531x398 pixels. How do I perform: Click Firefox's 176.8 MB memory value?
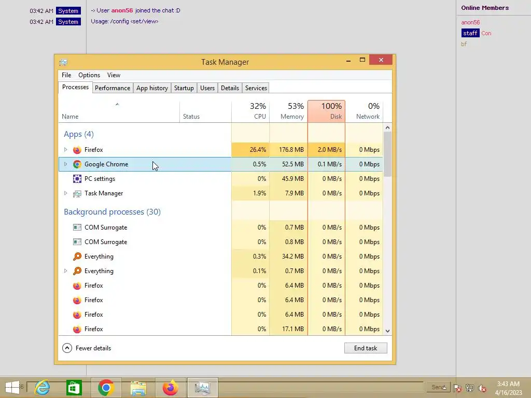point(291,150)
